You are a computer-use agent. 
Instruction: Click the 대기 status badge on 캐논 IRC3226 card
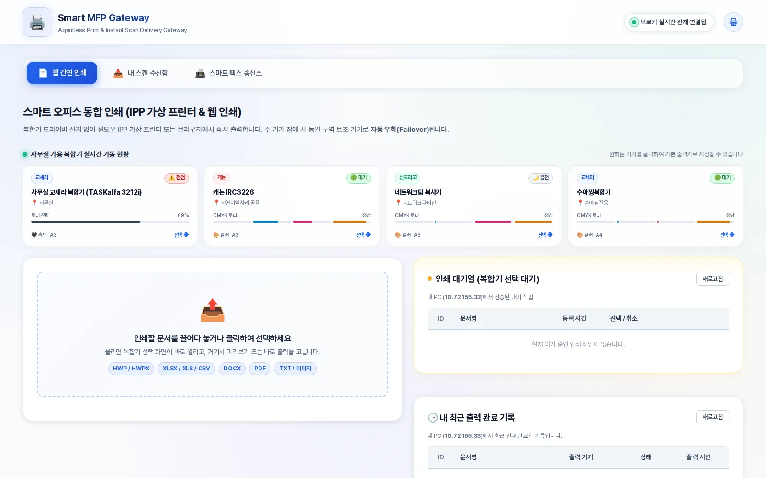pyautogui.click(x=359, y=178)
